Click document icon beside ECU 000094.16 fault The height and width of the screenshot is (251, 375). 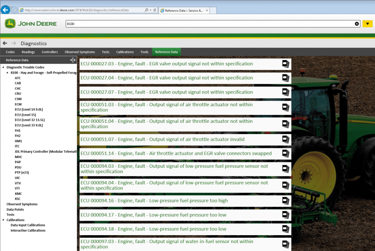tap(285, 201)
